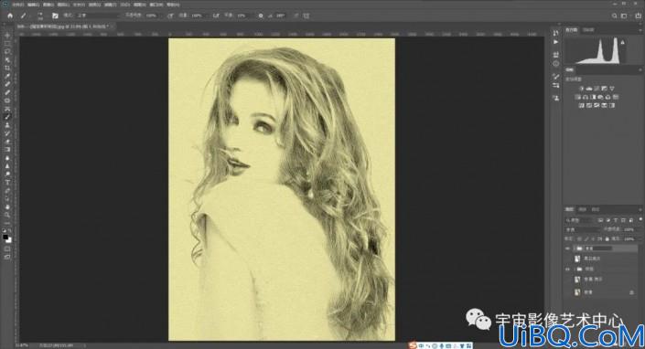Screen dimensions: 645x349
Task: Open the brush settings panel icon in options bar
Action: (55, 16)
